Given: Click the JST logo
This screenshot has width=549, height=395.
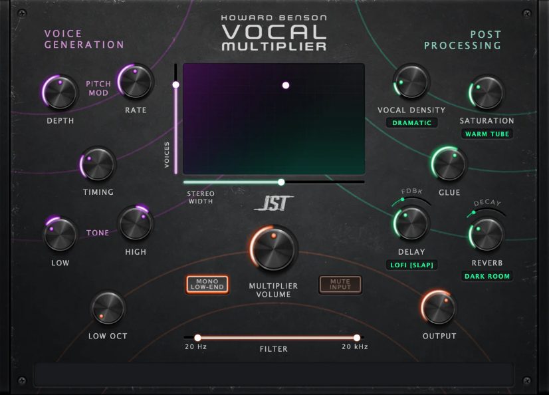Looking at the screenshot, I should click(x=274, y=203).
